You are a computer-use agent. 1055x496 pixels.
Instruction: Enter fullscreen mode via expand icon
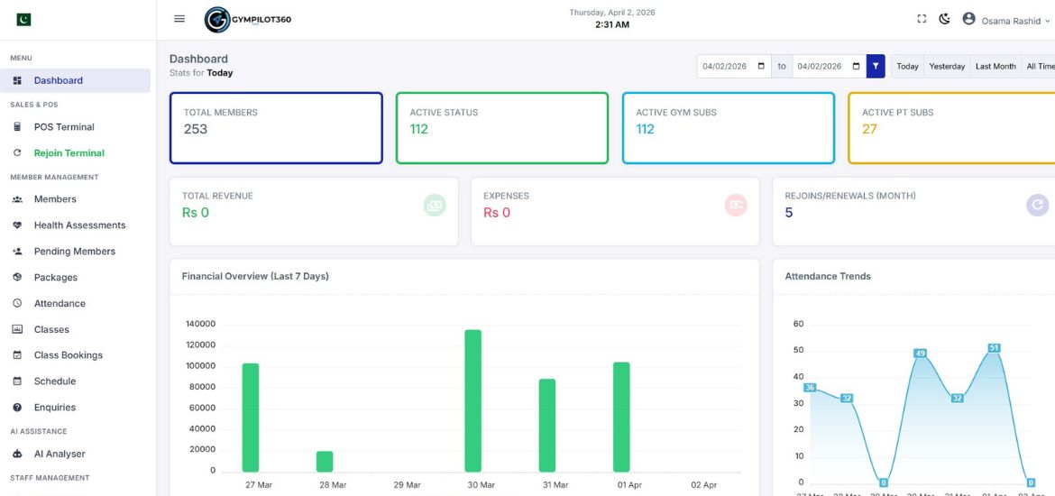922,19
